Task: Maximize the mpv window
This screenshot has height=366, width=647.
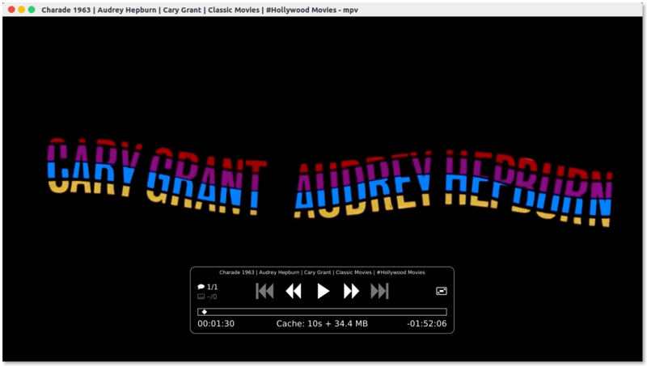Action: [32, 9]
